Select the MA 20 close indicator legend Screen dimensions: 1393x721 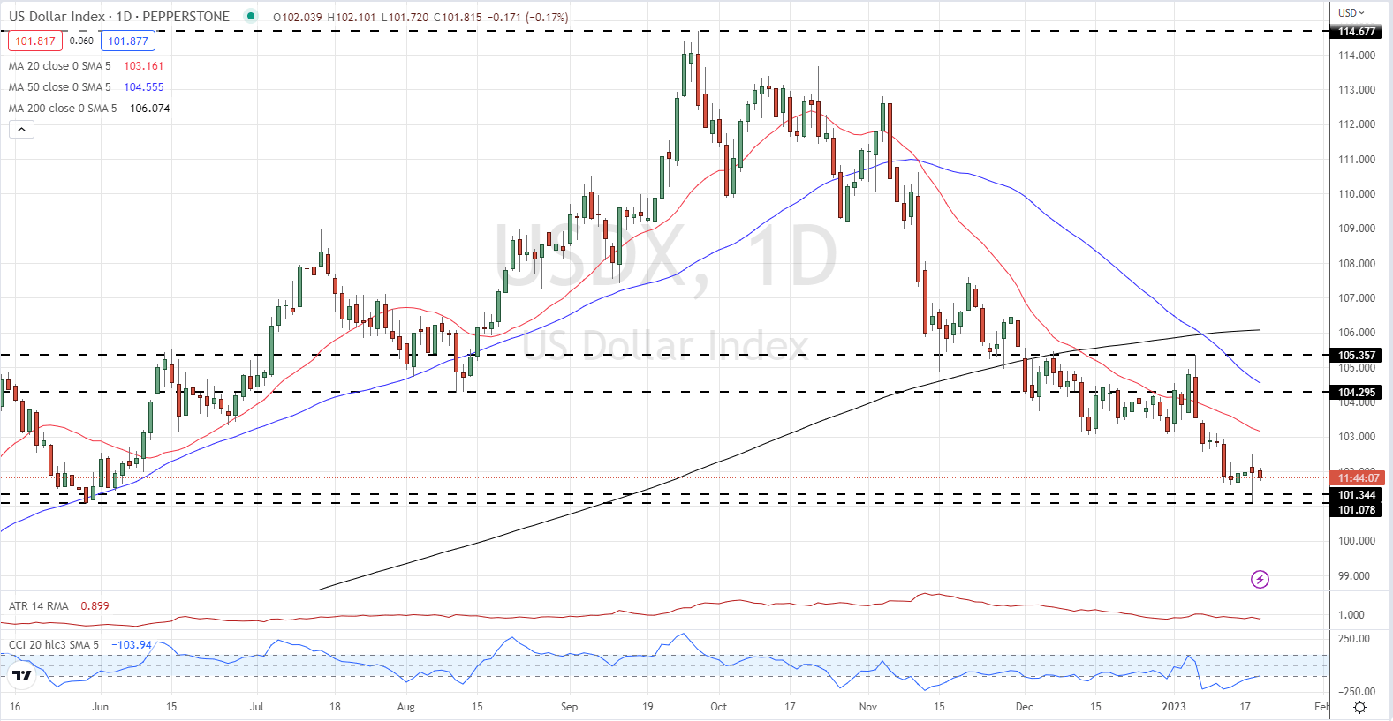click(x=60, y=66)
